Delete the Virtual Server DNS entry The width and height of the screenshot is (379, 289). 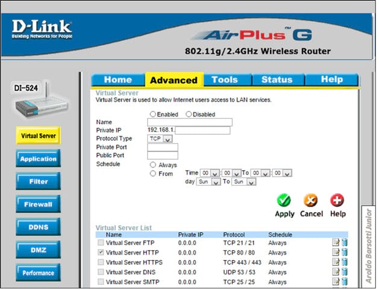tap(345, 272)
